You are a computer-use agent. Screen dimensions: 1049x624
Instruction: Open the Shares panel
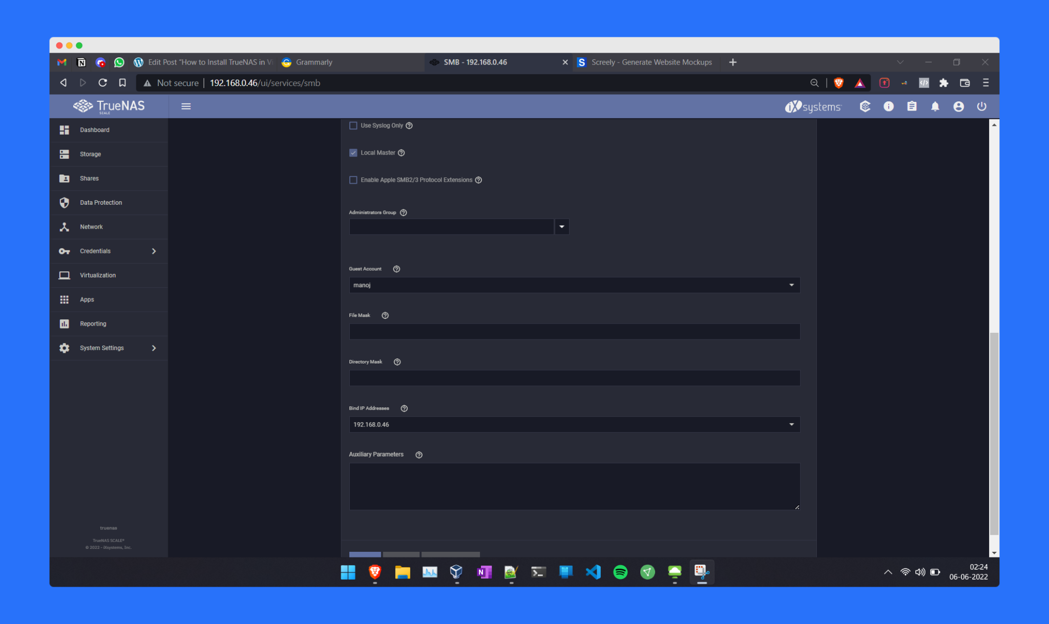89,178
